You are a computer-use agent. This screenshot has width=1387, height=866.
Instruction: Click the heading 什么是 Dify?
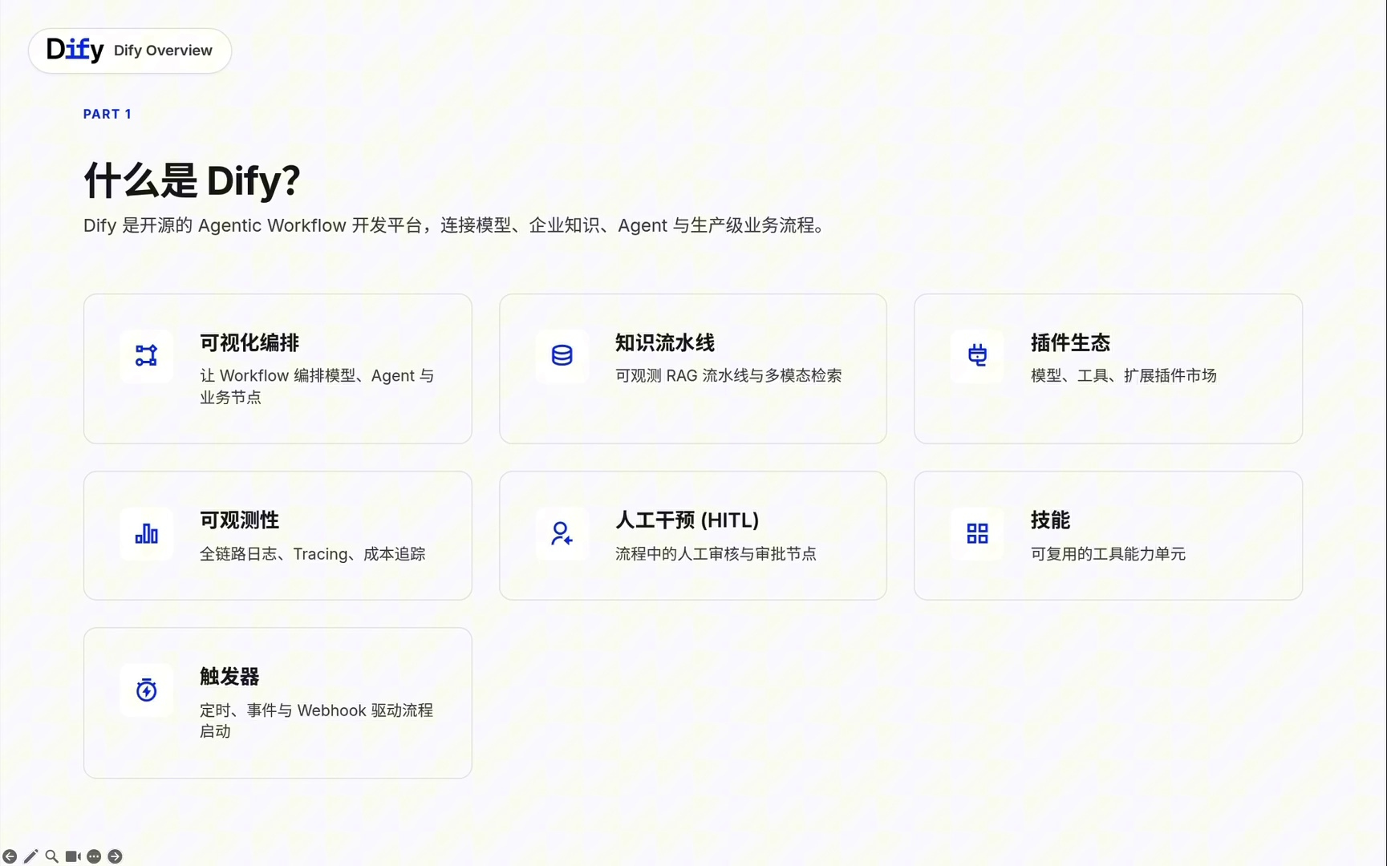(x=193, y=180)
